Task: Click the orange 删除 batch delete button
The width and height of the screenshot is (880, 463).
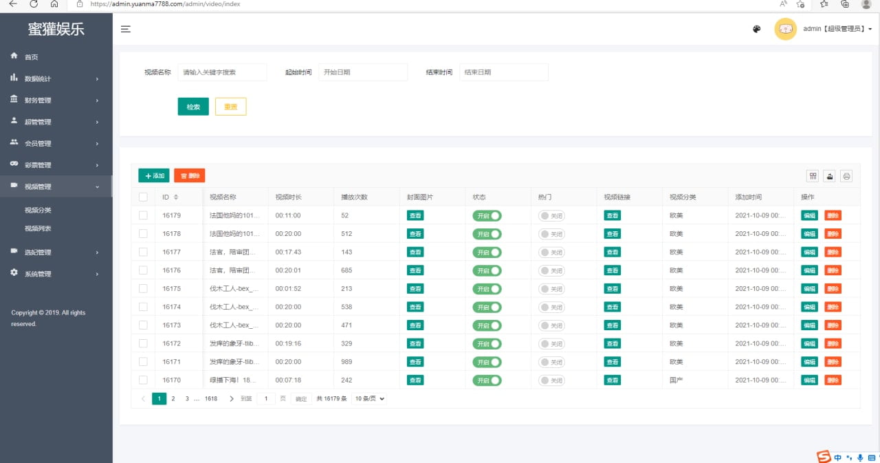Action: pyautogui.click(x=190, y=175)
